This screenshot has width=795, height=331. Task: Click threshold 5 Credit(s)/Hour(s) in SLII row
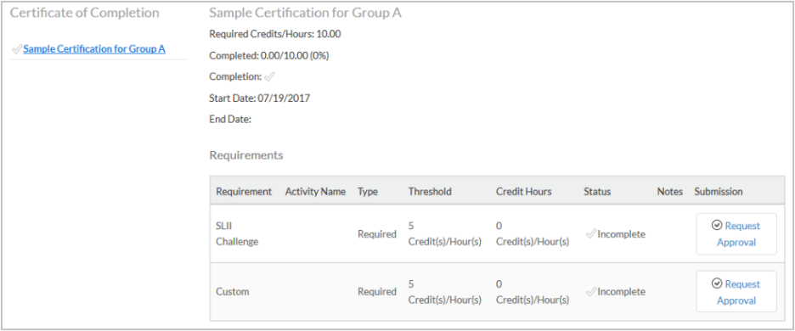pos(445,233)
